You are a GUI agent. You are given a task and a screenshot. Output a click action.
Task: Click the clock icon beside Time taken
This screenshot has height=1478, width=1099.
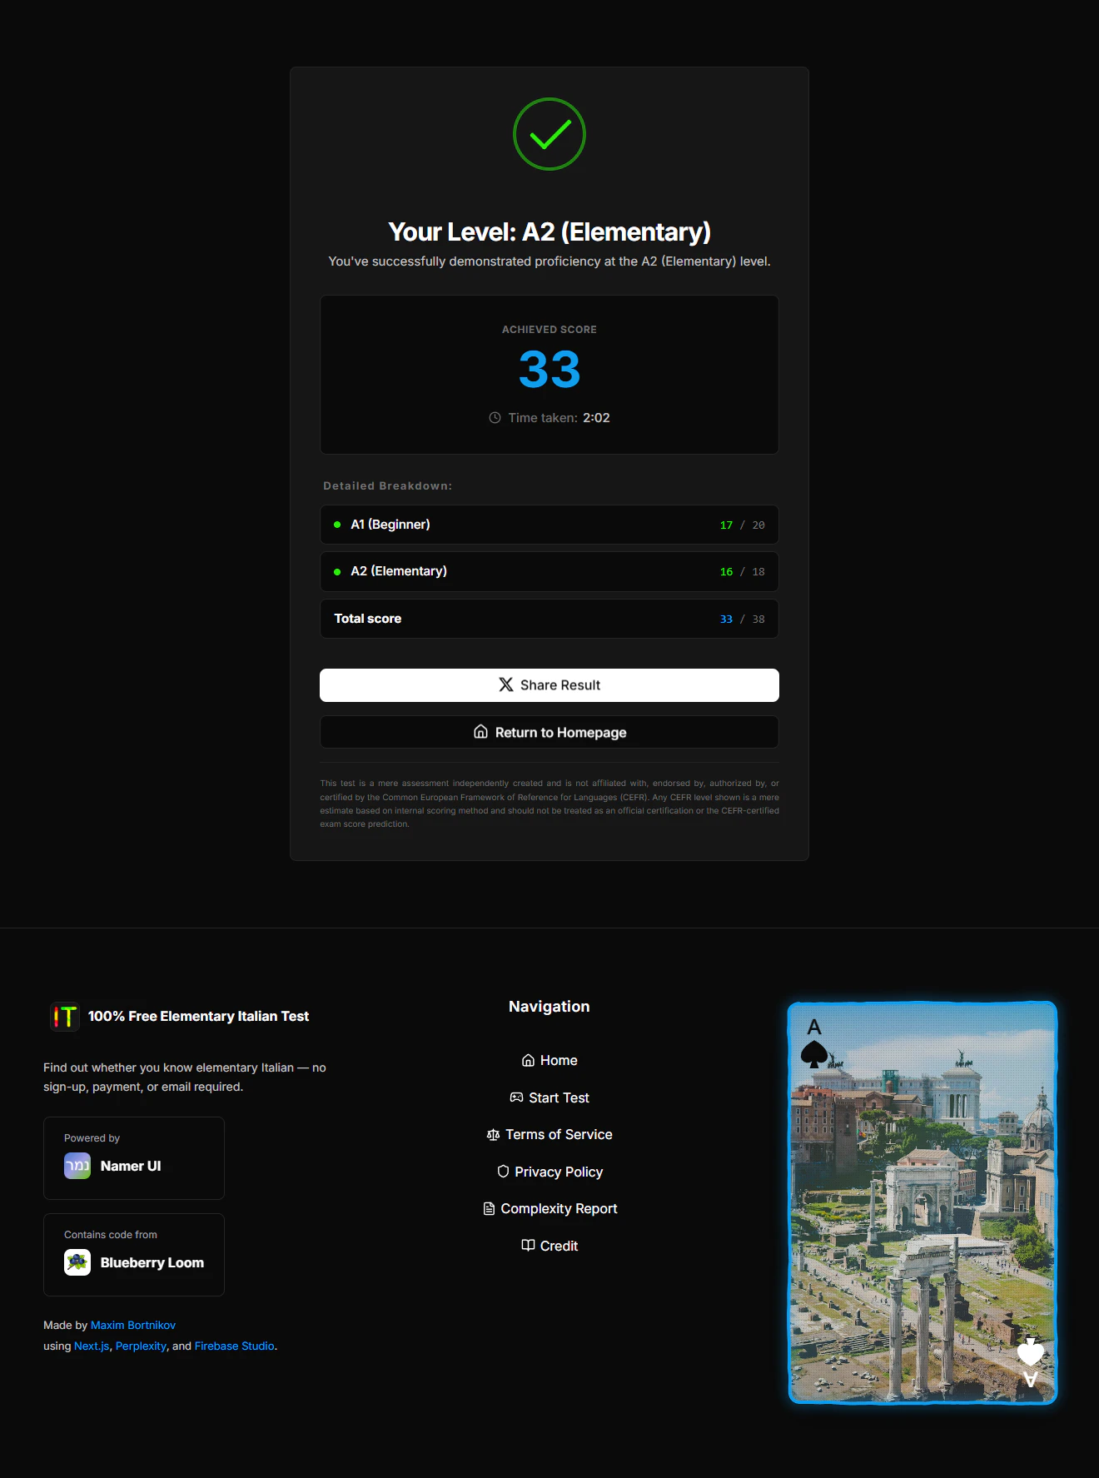(x=495, y=418)
